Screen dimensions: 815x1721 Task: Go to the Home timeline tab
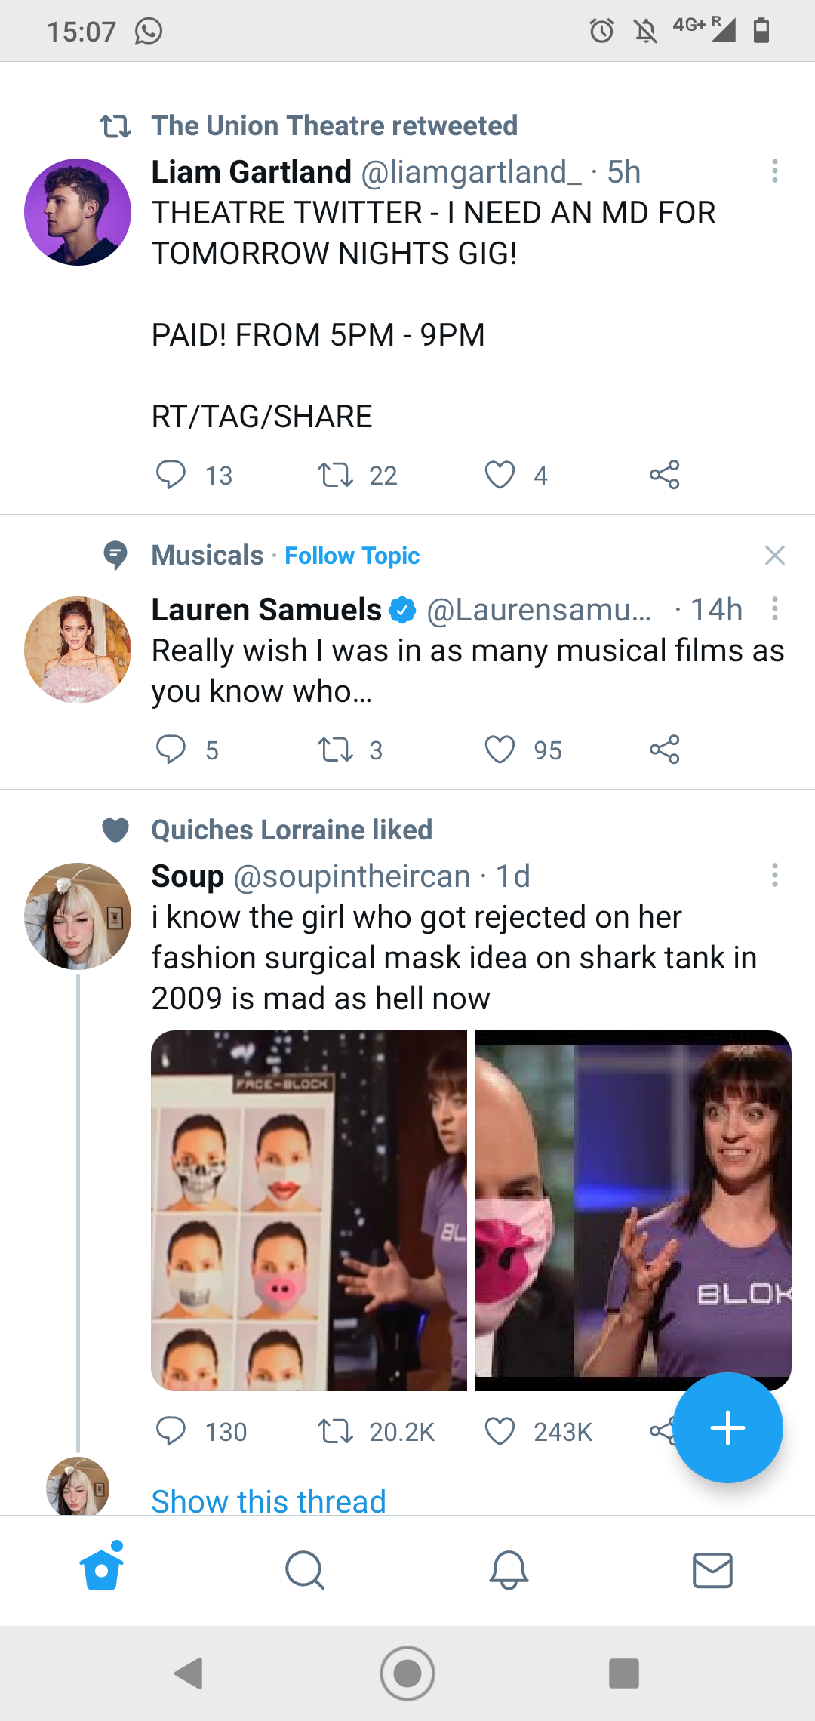tap(102, 1571)
